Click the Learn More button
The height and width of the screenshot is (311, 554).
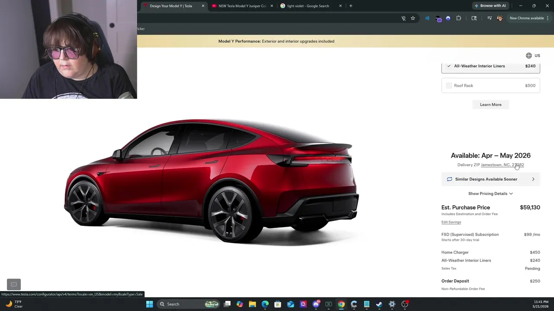tap(490, 105)
